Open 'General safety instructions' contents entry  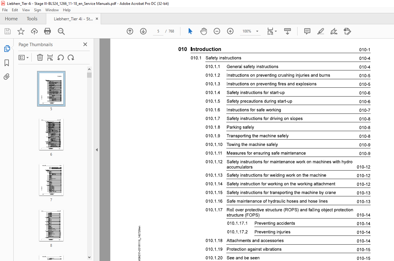click(253, 66)
